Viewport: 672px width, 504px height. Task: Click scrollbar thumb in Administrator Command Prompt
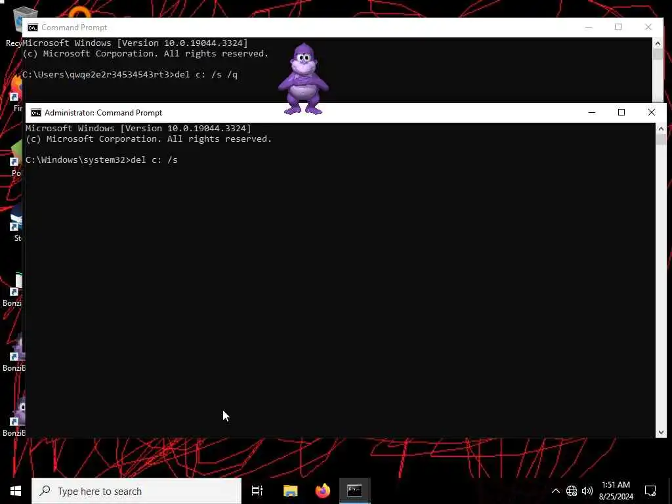coord(661,140)
